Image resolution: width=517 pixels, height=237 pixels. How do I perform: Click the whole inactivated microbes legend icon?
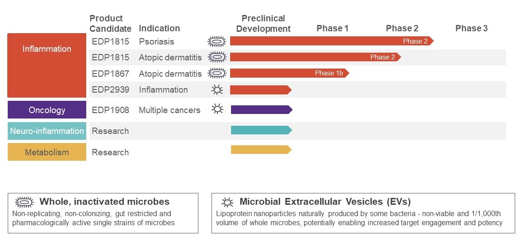pyautogui.click(x=24, y=202)
